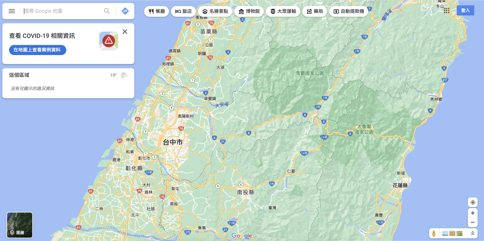Click the 新城 town label

click(x=401, y=173)
